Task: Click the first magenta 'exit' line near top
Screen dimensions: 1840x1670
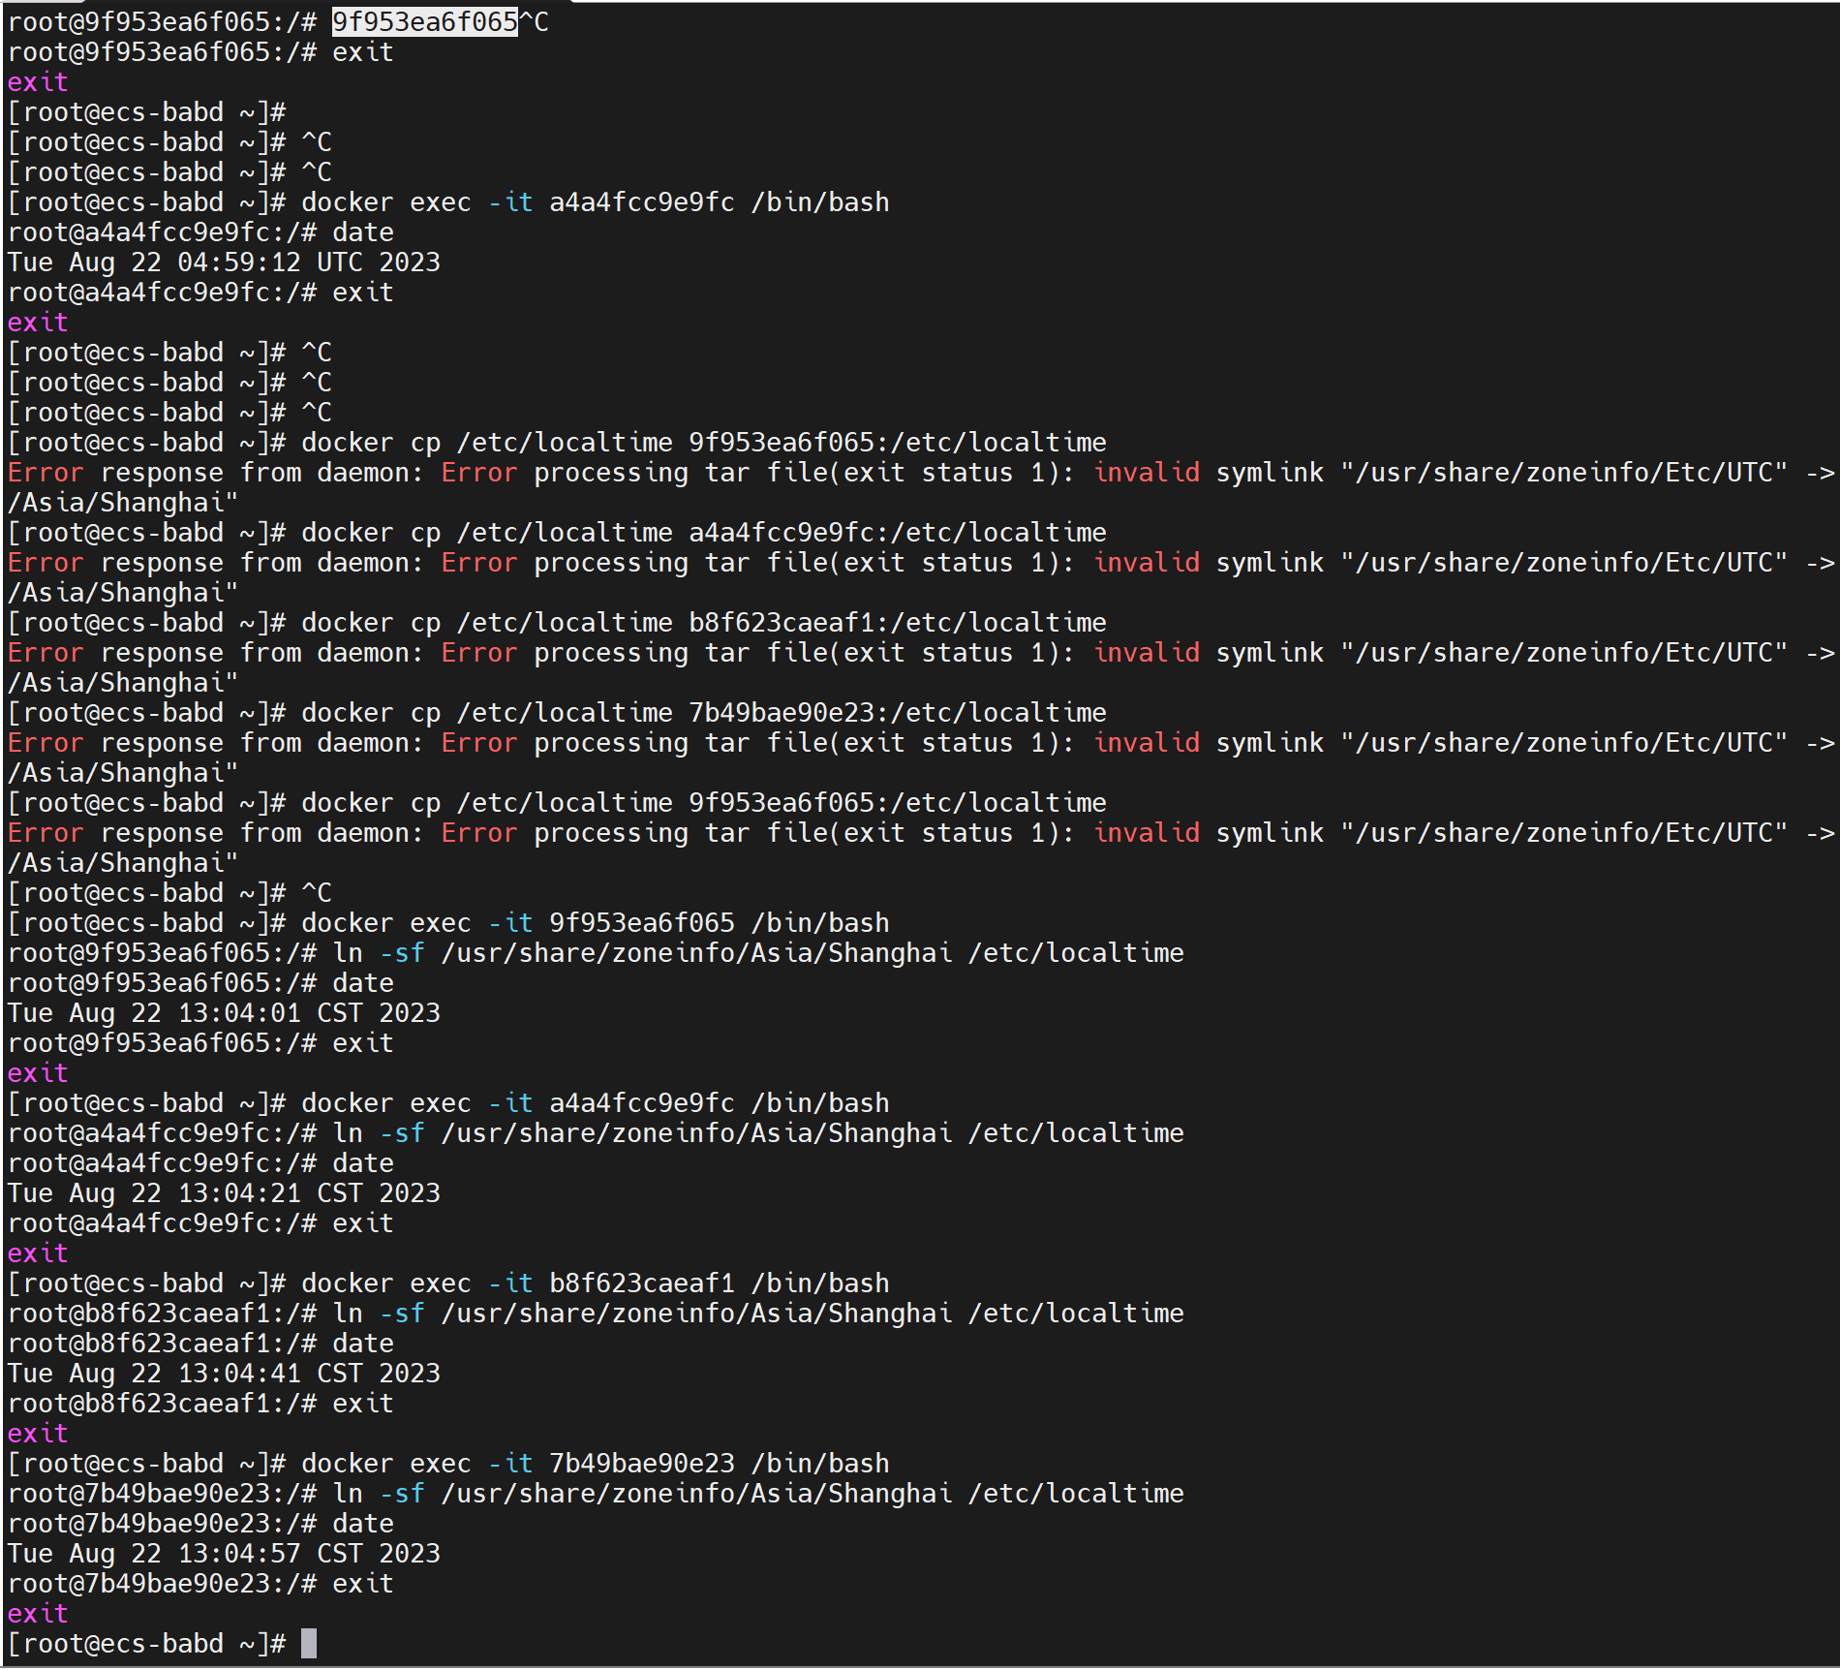Action: coord(38,82)
